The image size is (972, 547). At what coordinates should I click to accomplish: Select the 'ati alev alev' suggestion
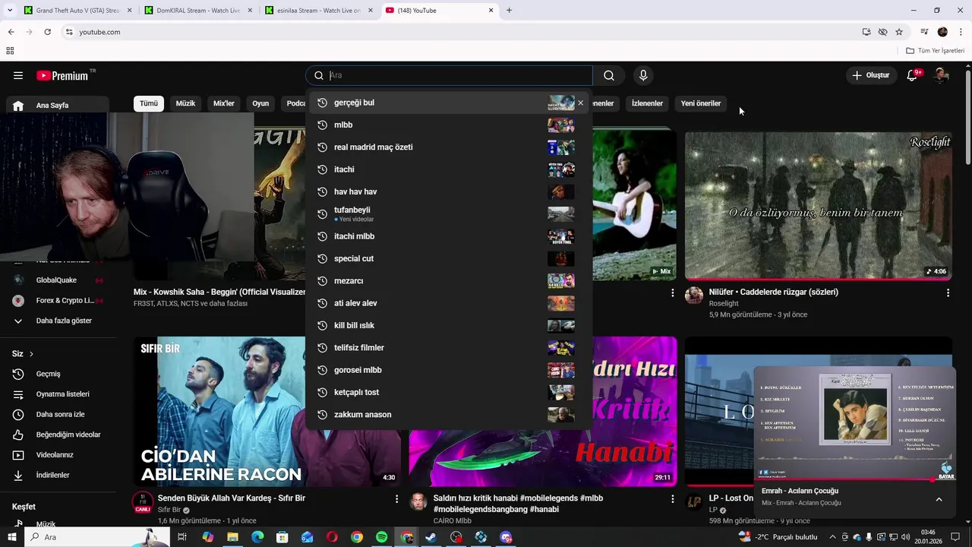pyautogui.click(x=448, y=303)
